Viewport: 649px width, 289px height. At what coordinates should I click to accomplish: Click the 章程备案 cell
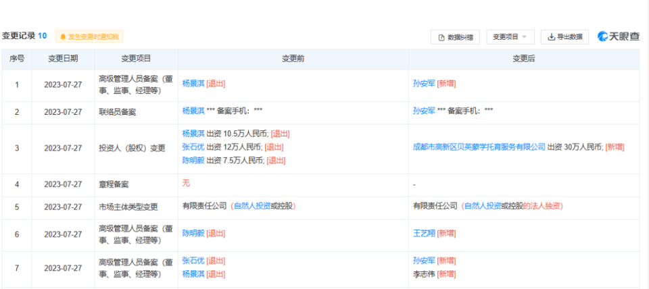click(136, 184)
